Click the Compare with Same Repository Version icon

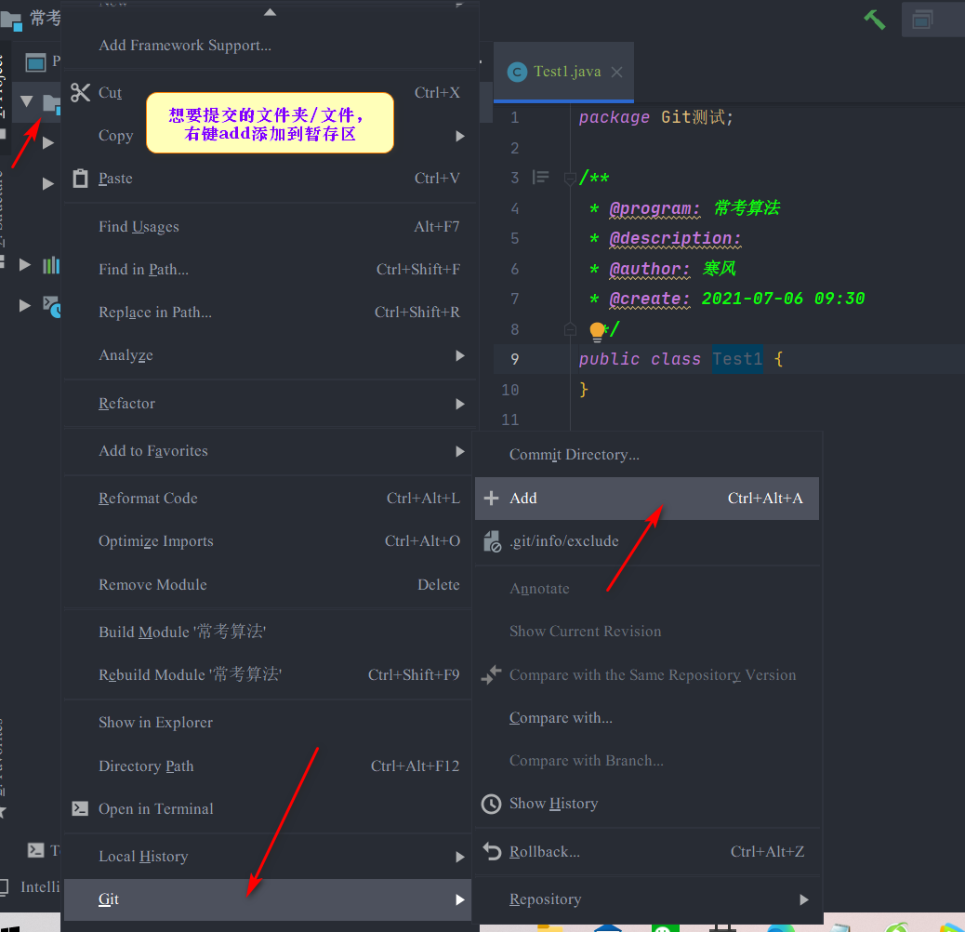[491, 674]
